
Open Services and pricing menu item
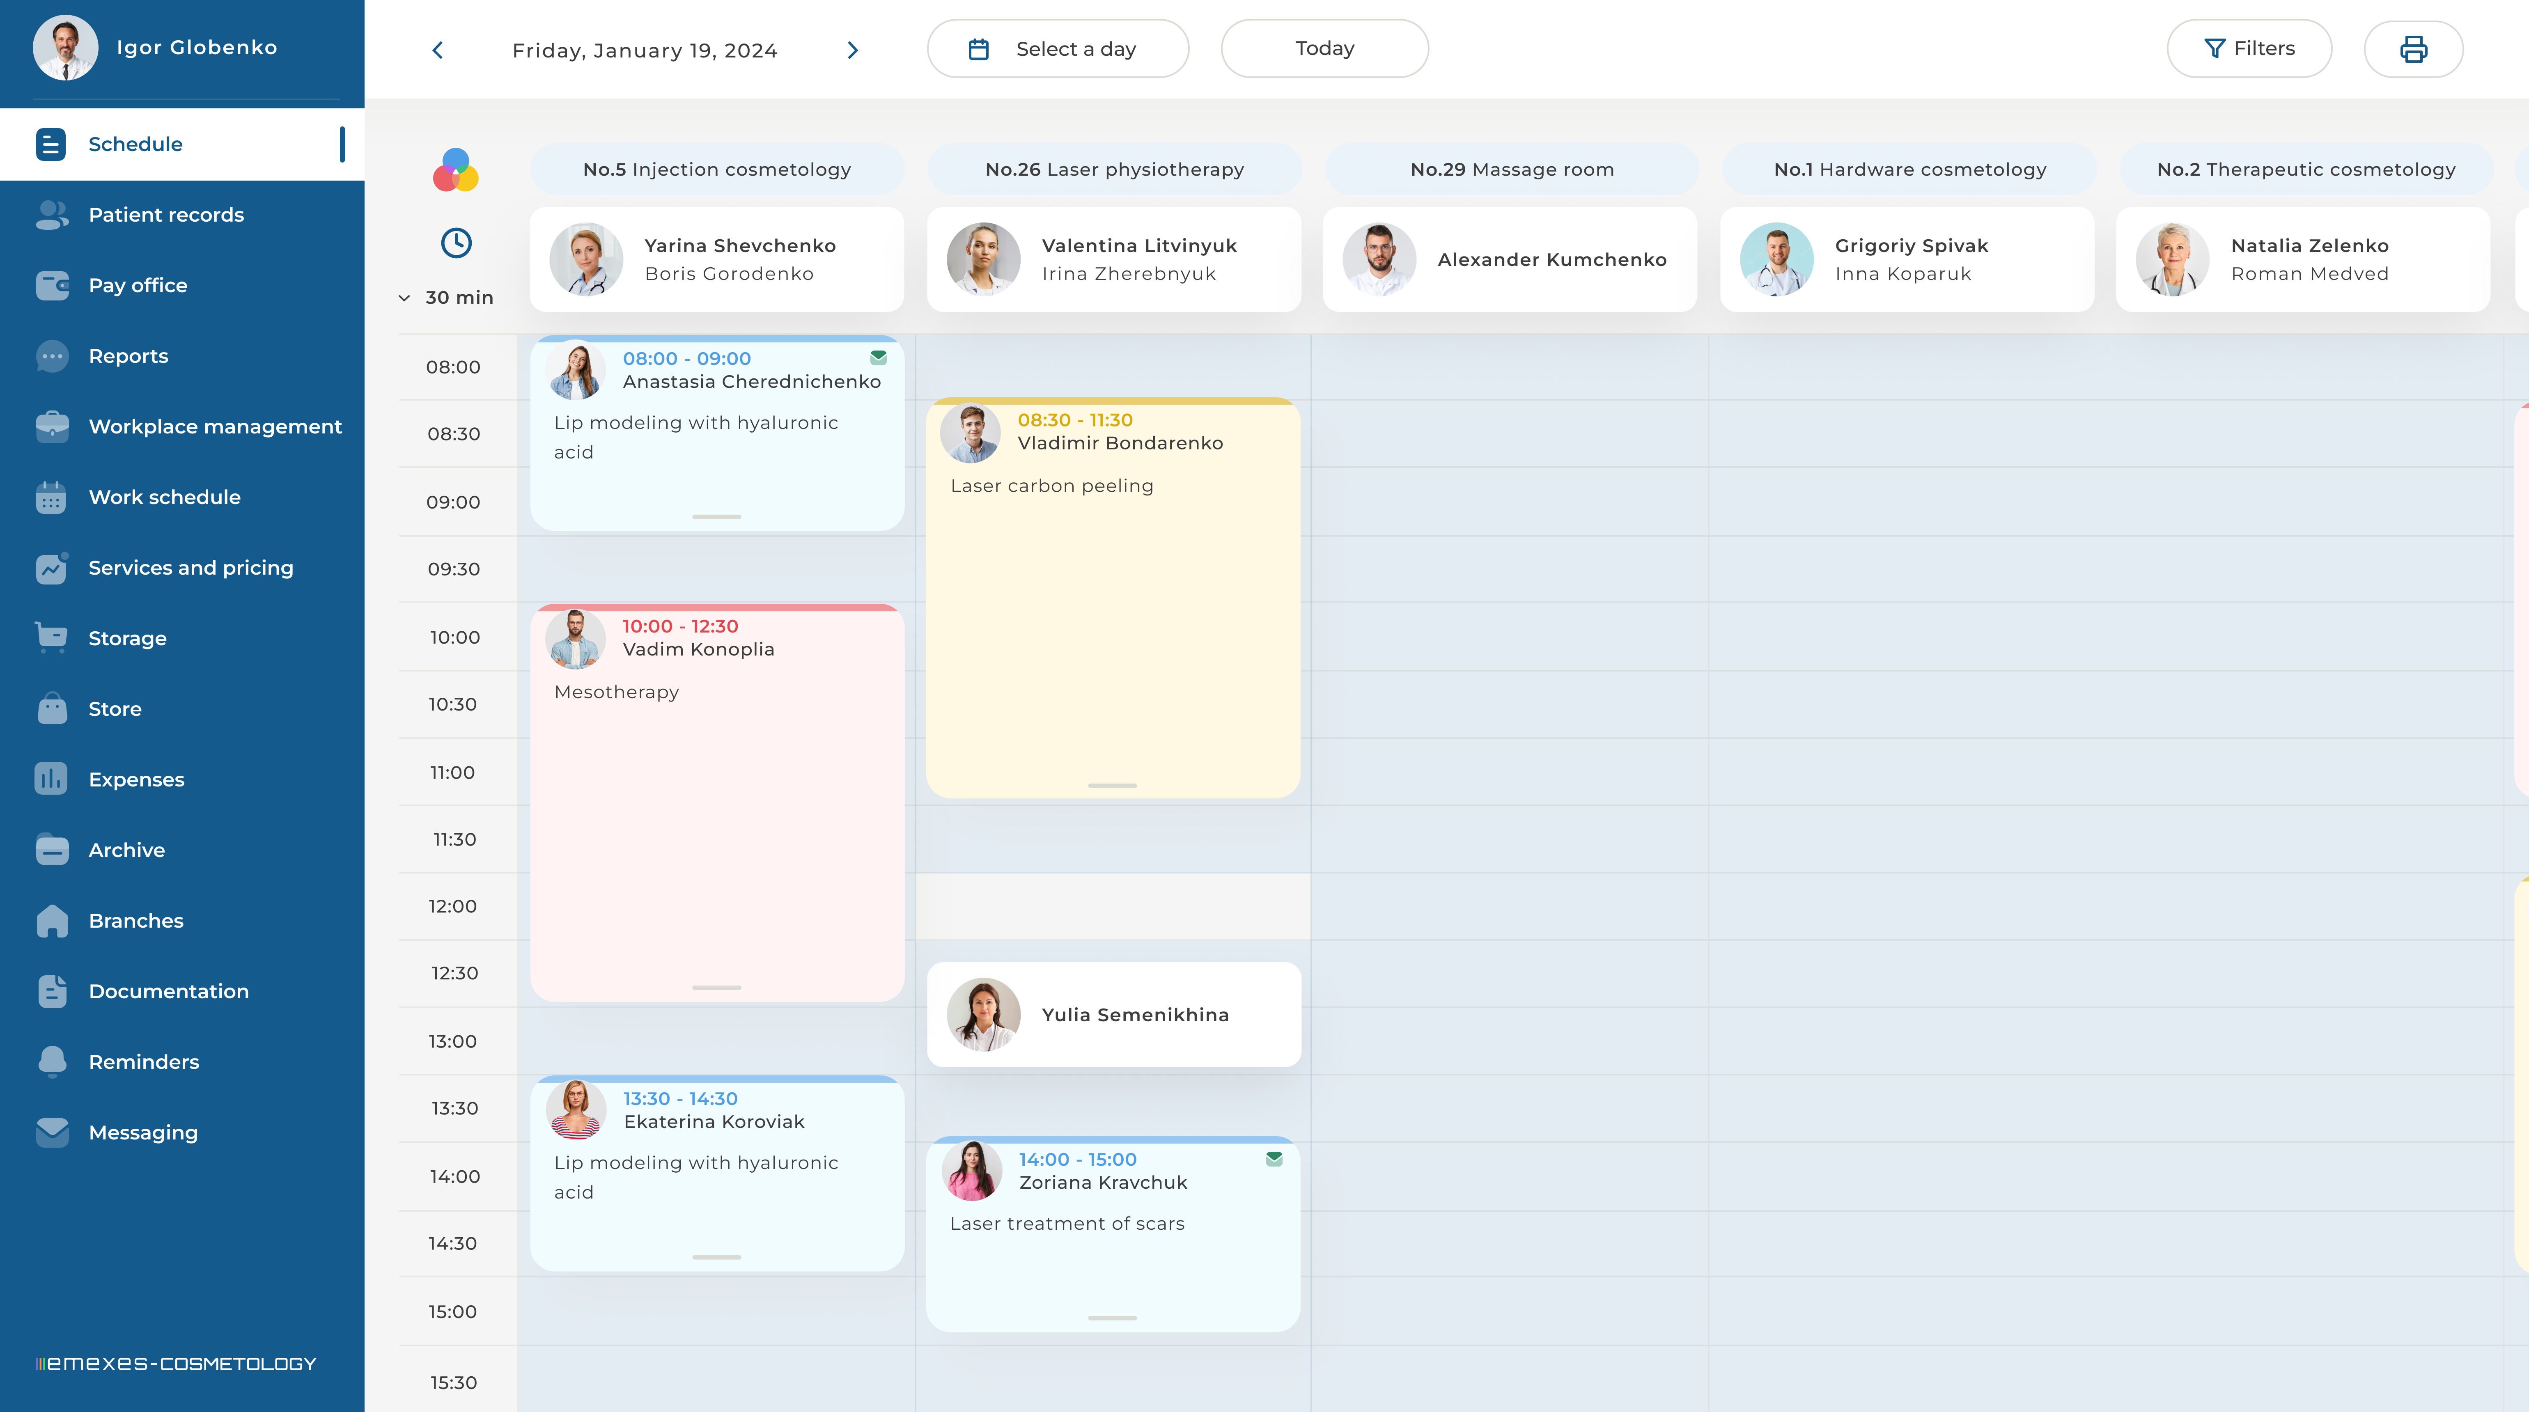(190, 568)
